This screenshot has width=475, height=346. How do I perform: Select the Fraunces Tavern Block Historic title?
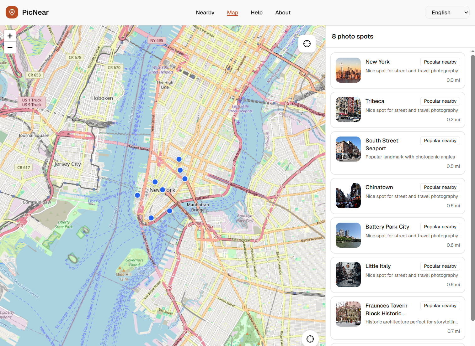386,309
